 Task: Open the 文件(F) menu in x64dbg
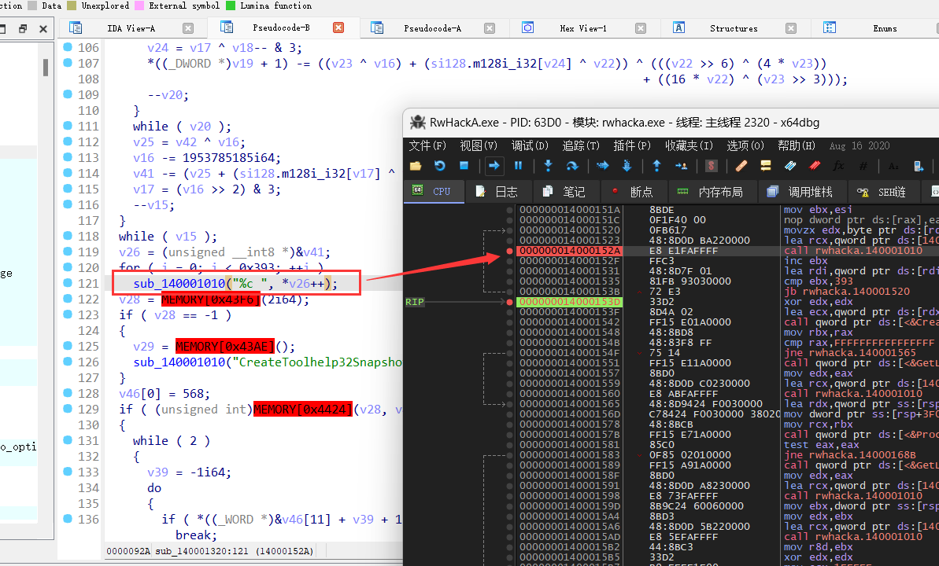tap(427, 145)
